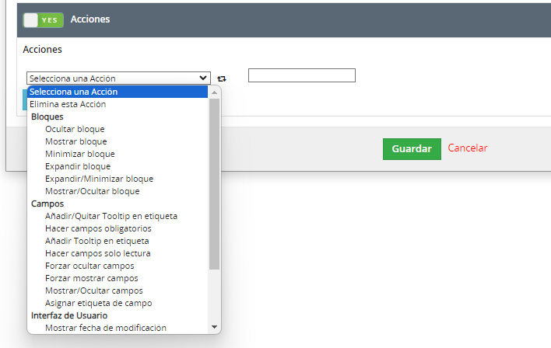Viewport: 551px width, 348px height.
Task: Select 'Mostrar fecha de modificación' option
Action: point(118,328)
